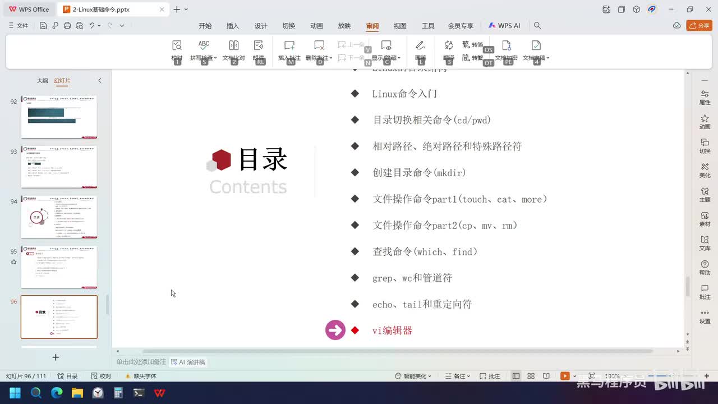Switch to the 插入 ribbon tab
Screen dimensions: 718x404
pyautogui.click(x=233, y=26)
